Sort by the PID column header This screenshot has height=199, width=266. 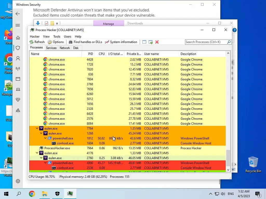point(88,54)
